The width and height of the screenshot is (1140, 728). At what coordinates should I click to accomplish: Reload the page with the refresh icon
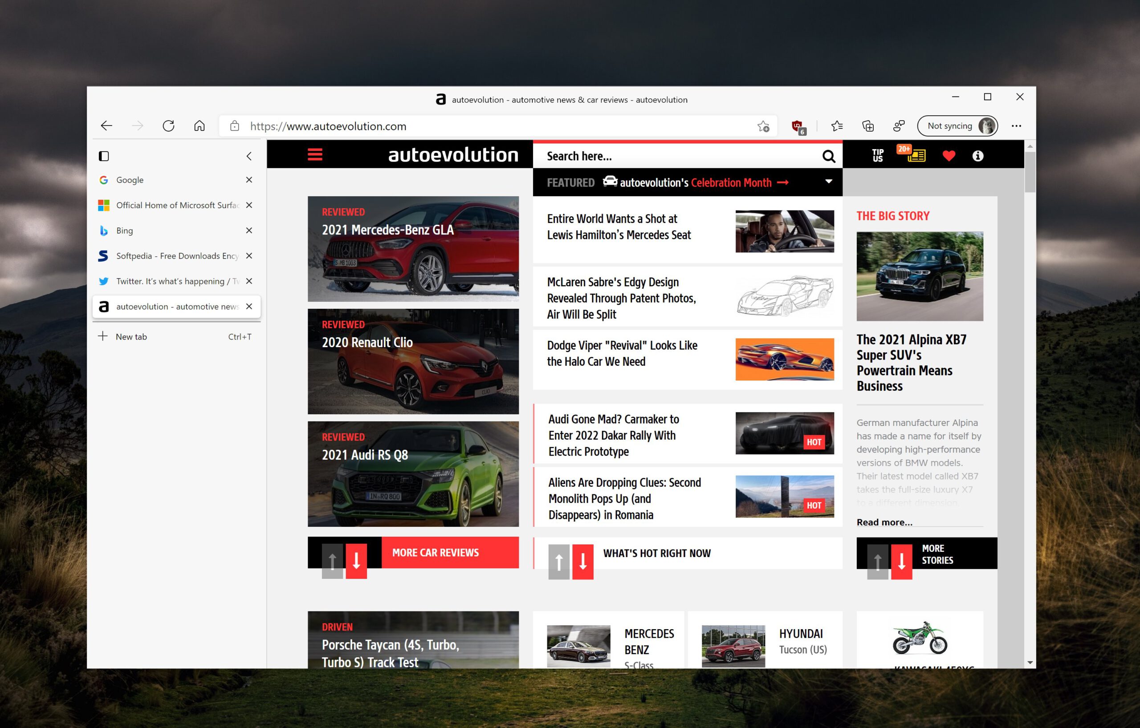coord(168,126)
